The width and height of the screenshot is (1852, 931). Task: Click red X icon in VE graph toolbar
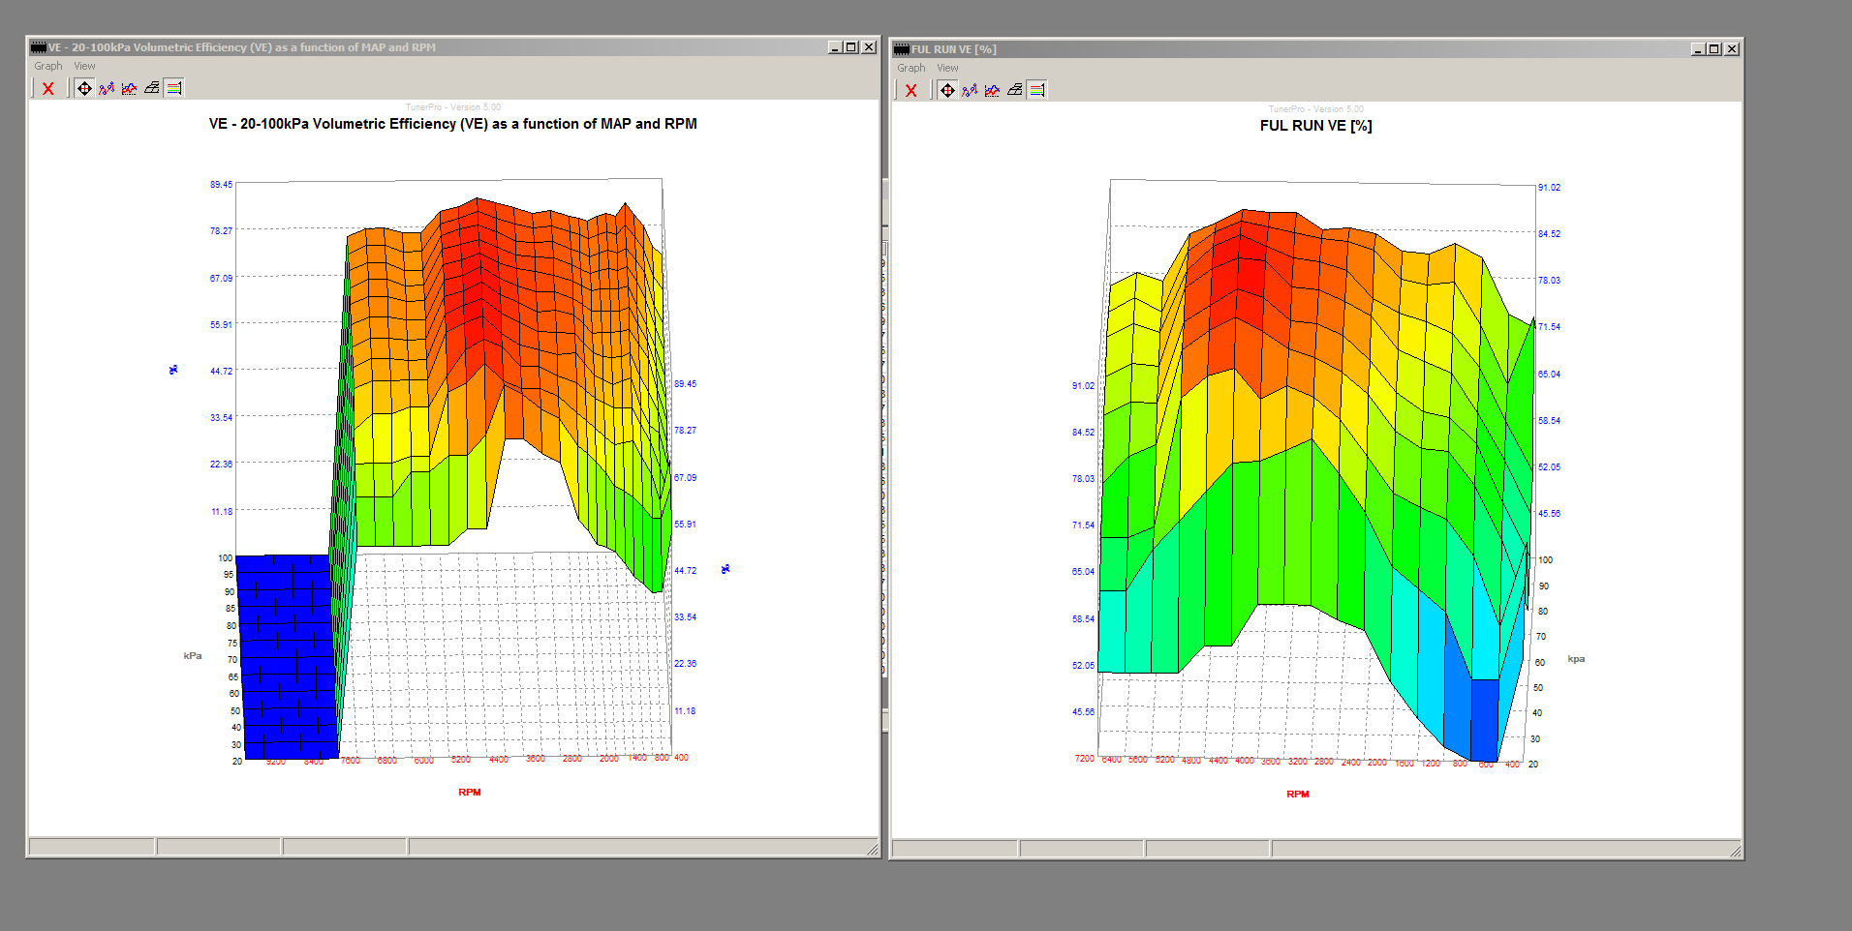click(x=47, y=88)
